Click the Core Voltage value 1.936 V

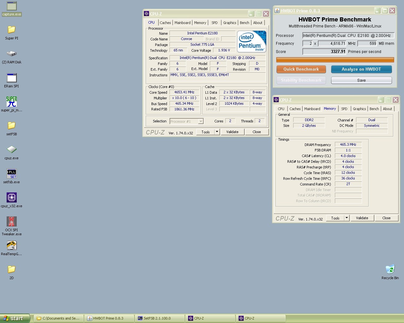pyautogui.click(x=224, y=50)
